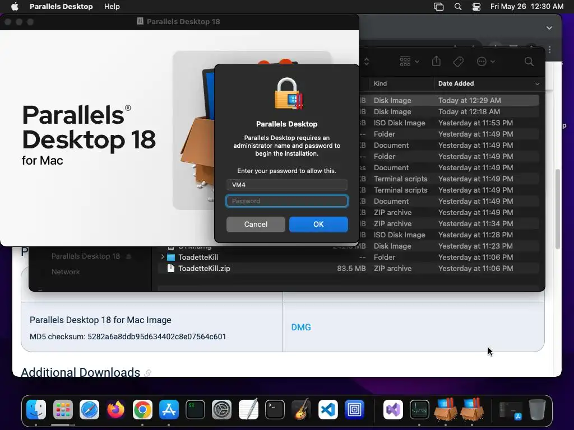Open Activity Monitor from the Dock
The image size is (574, 430).
419,409
